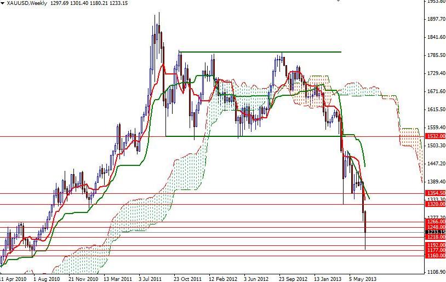Select the 1354.50 red level label

click(x=435, y=193)
